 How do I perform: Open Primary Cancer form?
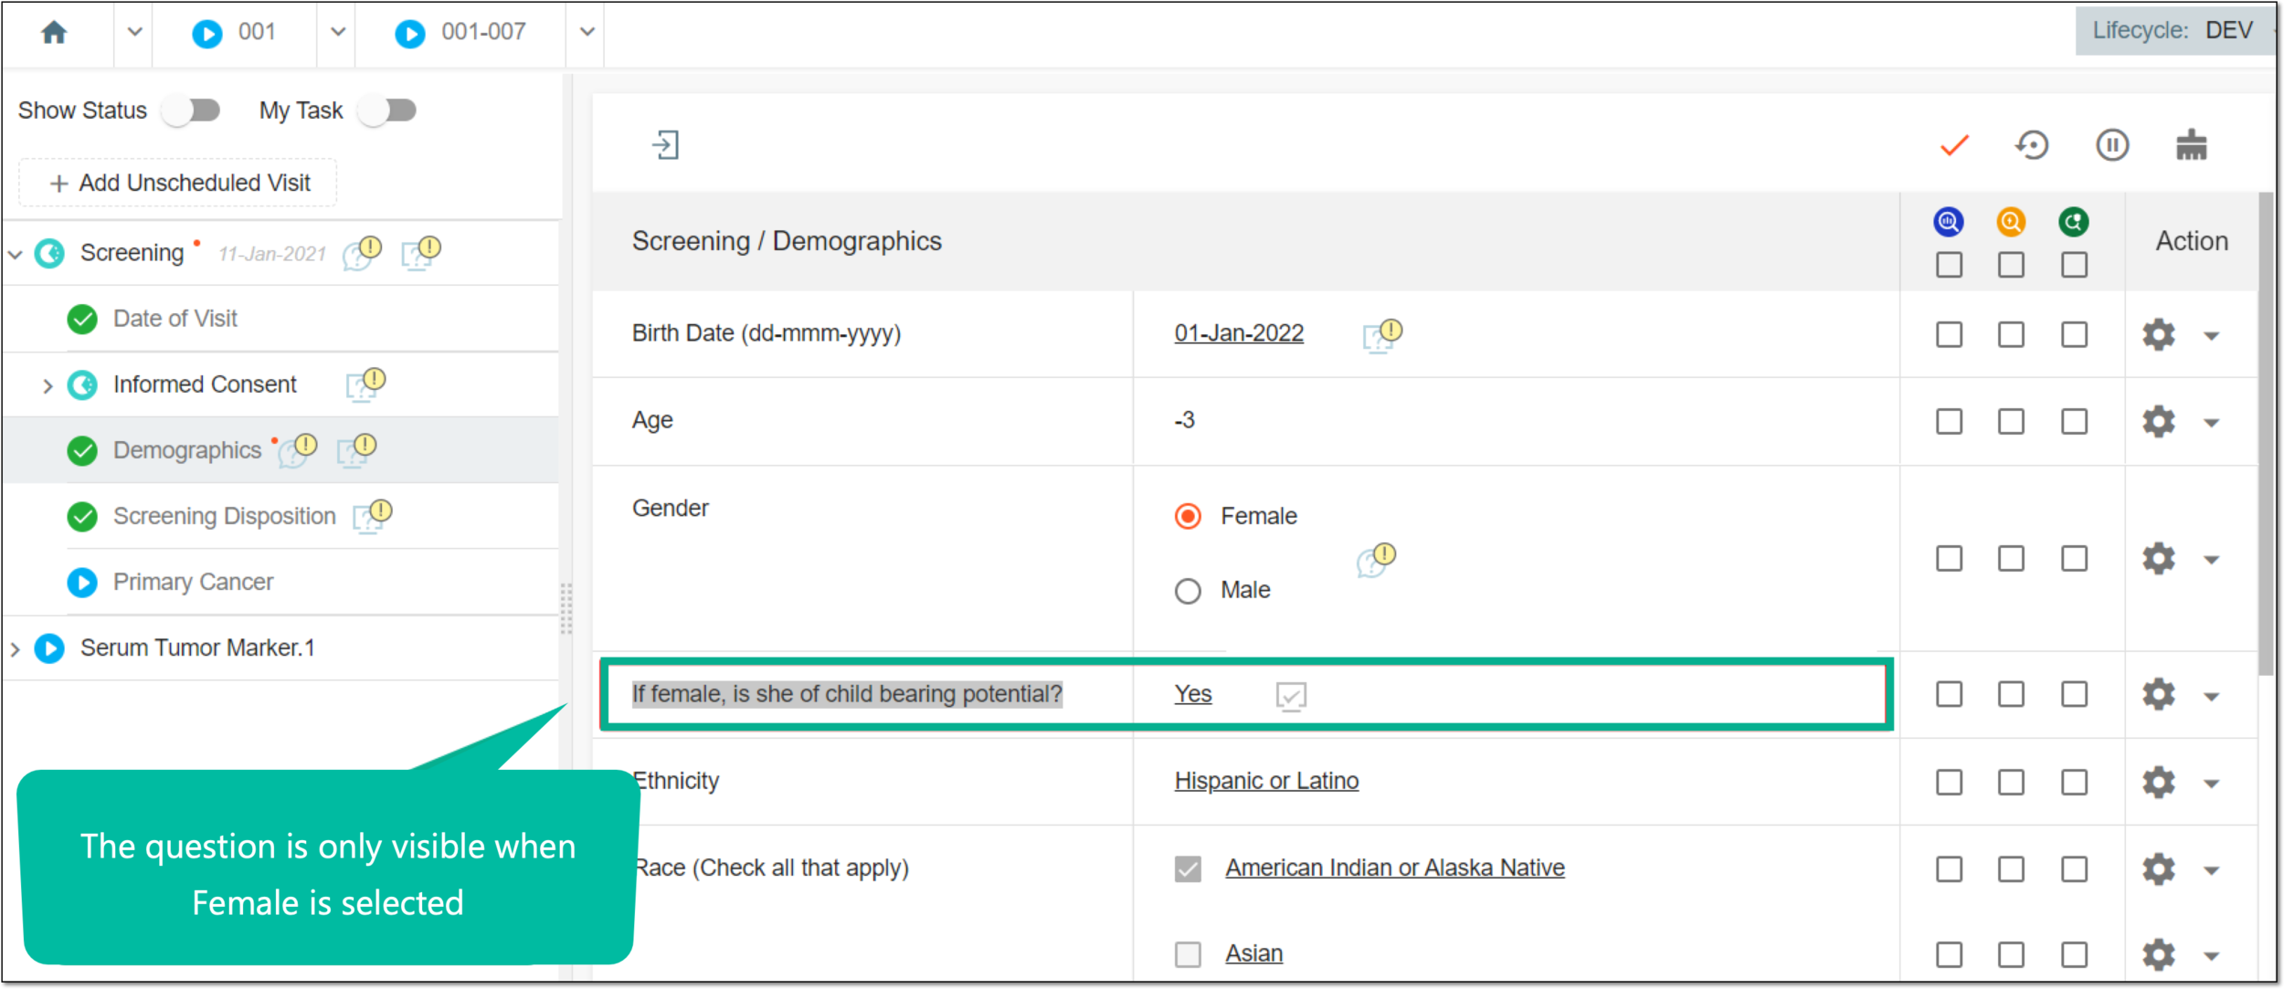(x=193, y=582)
